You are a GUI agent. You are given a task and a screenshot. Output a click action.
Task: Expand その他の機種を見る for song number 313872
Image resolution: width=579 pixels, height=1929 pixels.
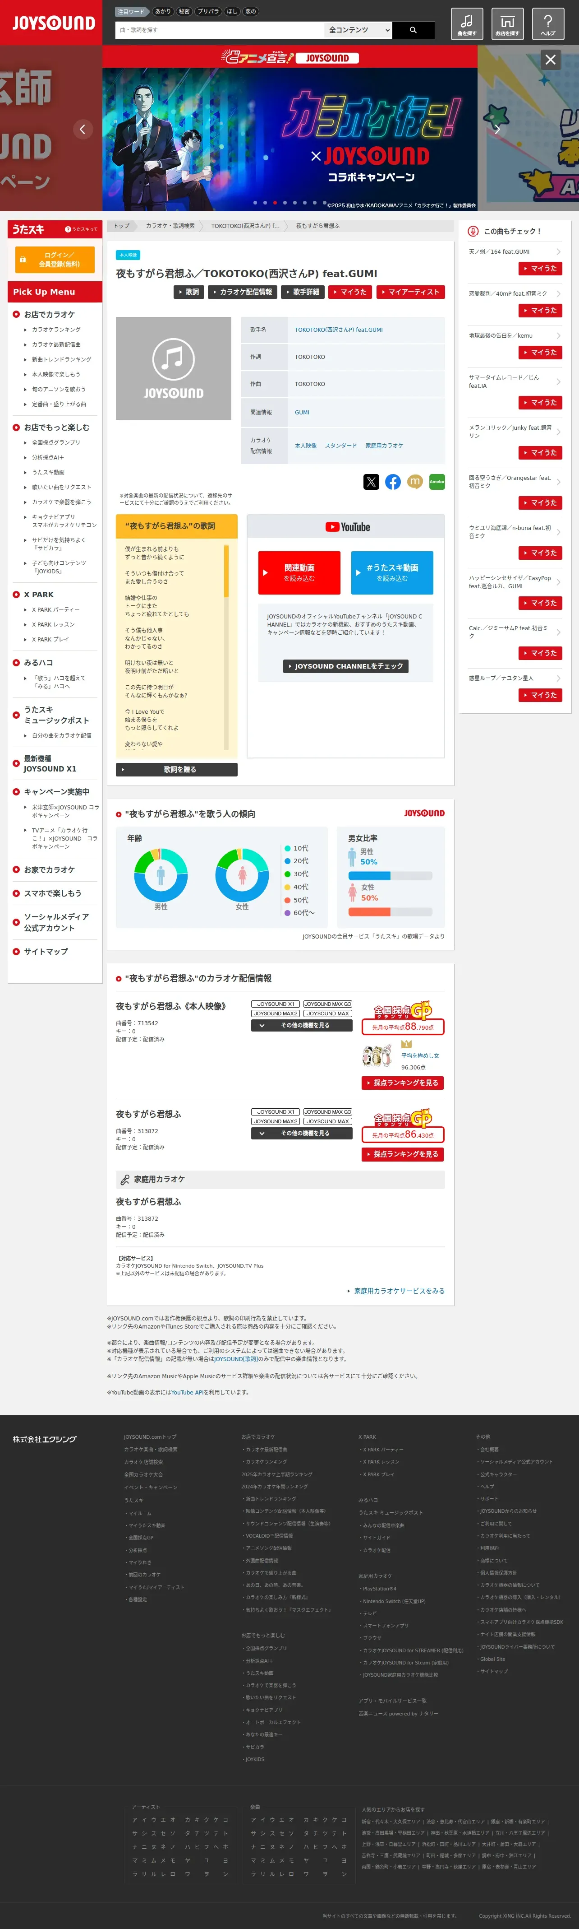tap(302, 1134)
